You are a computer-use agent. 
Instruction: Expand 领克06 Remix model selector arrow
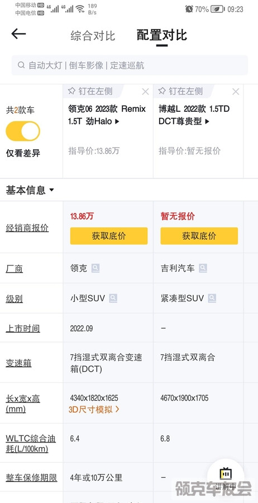(117, 122)
